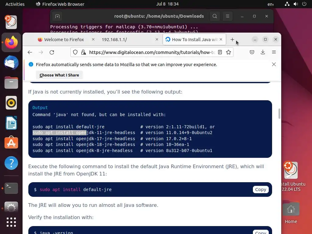Launch Rhythmbox from dock
This screenshot has height=234, width=312.
point(11,103)
